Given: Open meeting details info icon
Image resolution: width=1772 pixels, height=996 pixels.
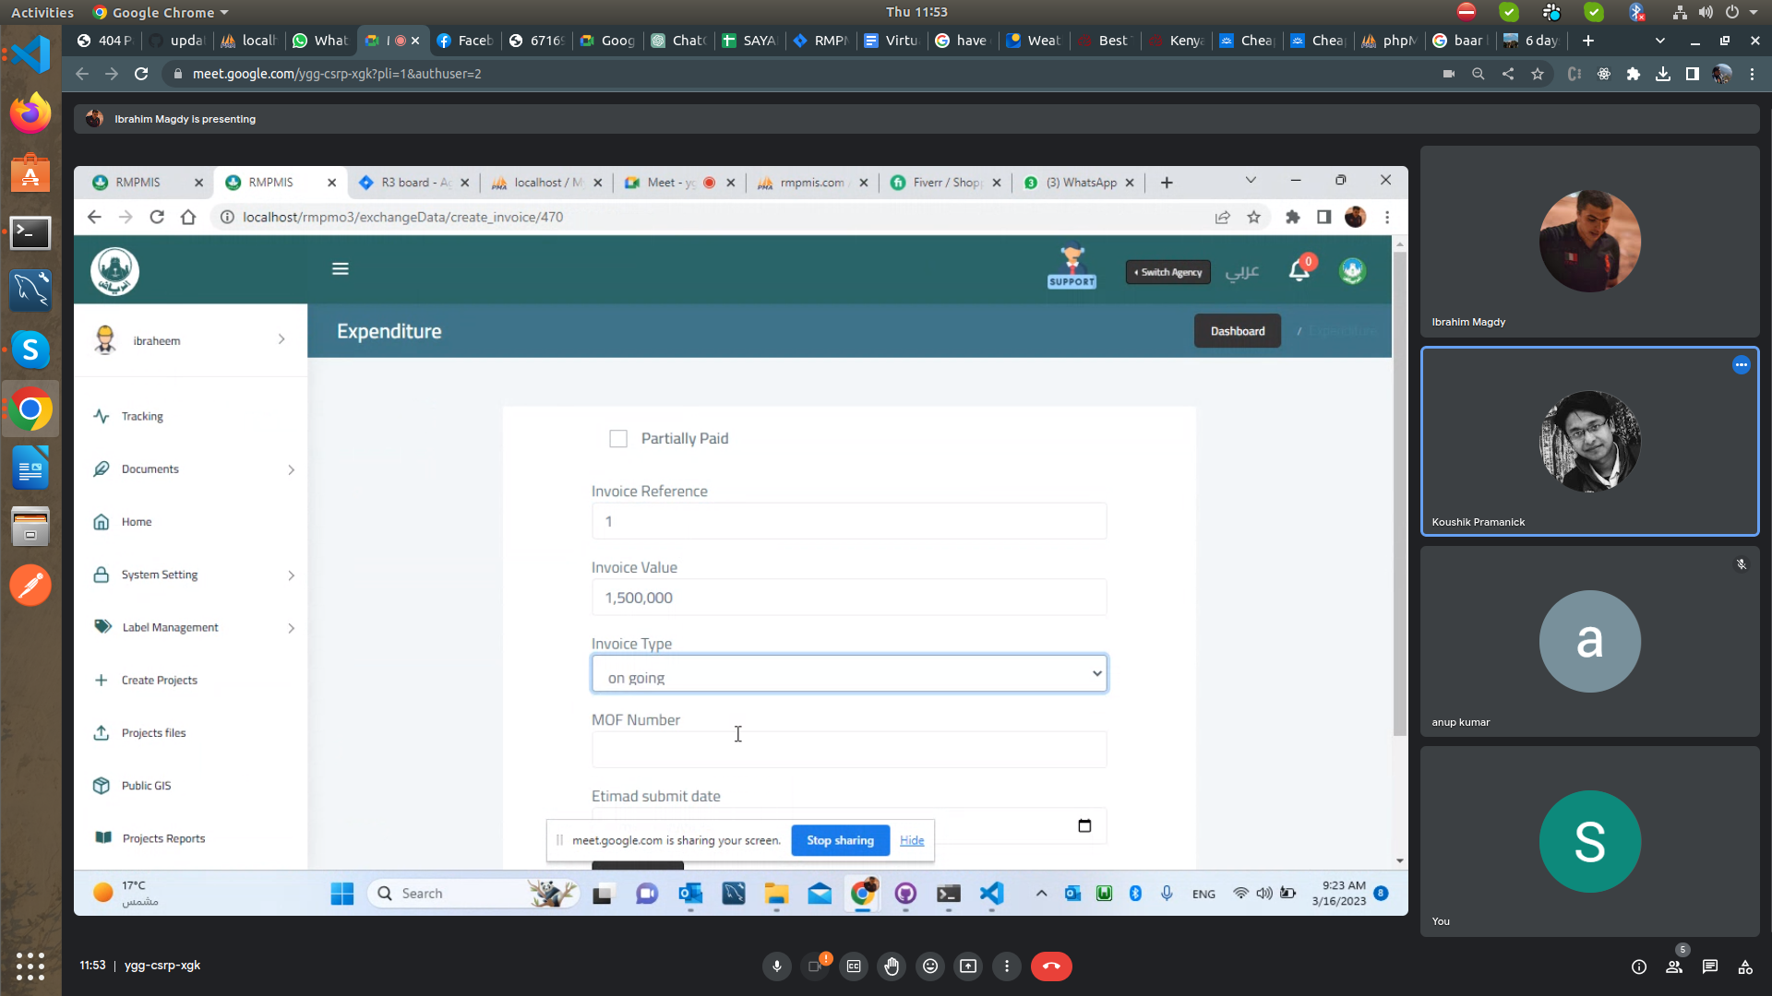Looking at the screenshot, I should coord(1639,966).
